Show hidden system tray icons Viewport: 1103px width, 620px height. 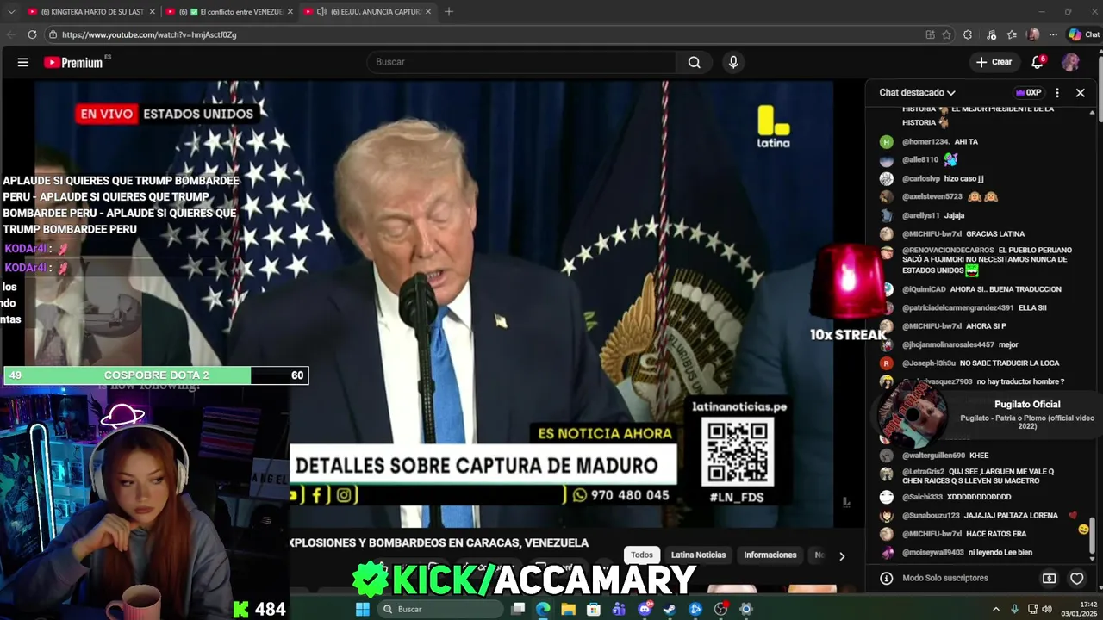(996, 609)
